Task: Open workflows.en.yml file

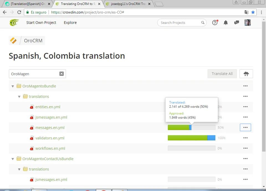Action: pyautogui.click(x=50, y=148)
